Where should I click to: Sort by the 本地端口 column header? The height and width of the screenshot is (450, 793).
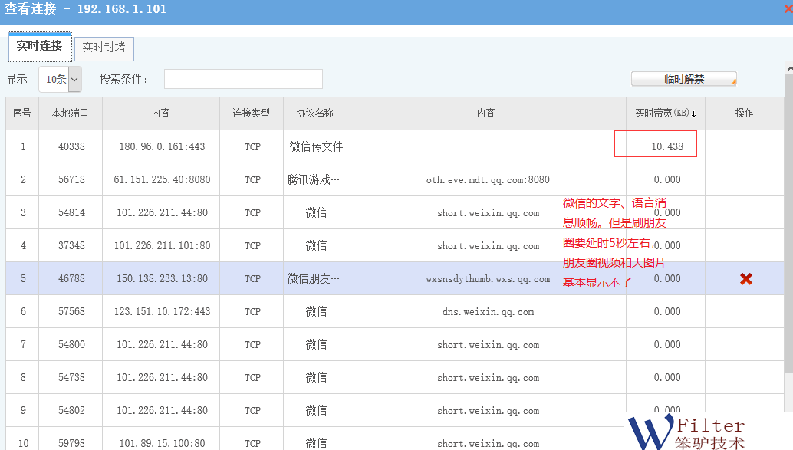(70, 113)
